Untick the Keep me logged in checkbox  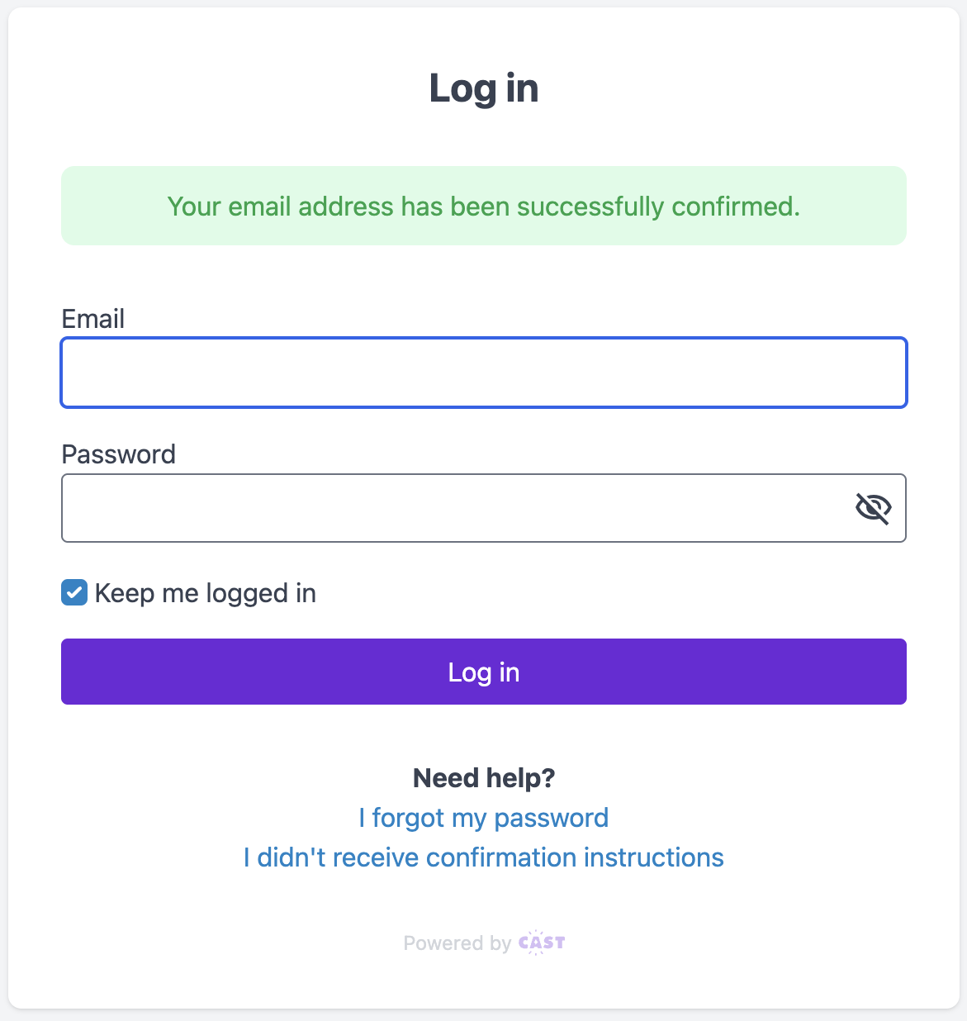coord(74,592)
